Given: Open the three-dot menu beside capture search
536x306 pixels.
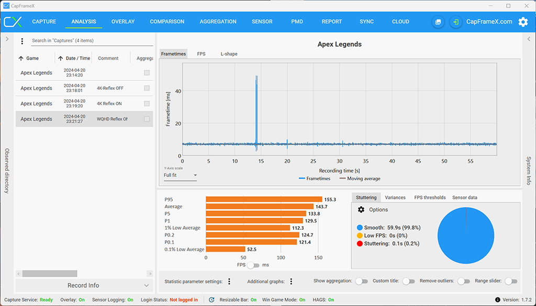Looking at the screenshot, I should [22, 41].
